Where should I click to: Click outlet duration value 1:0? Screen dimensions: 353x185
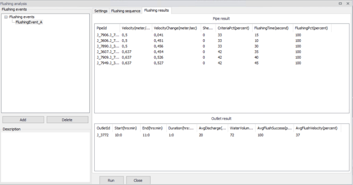point(171,135)
